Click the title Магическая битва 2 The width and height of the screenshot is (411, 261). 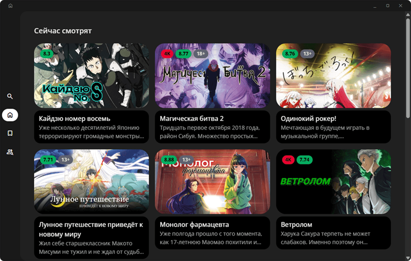191,118
